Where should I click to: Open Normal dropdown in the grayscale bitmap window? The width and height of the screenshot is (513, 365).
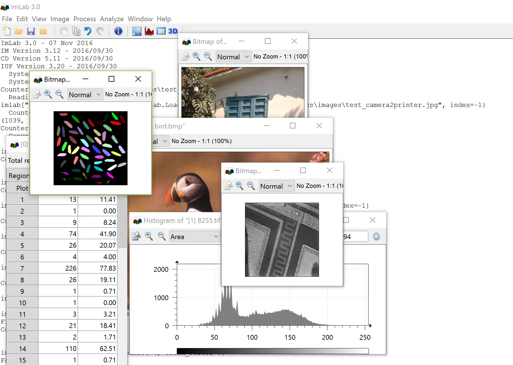tap(276, 186)
